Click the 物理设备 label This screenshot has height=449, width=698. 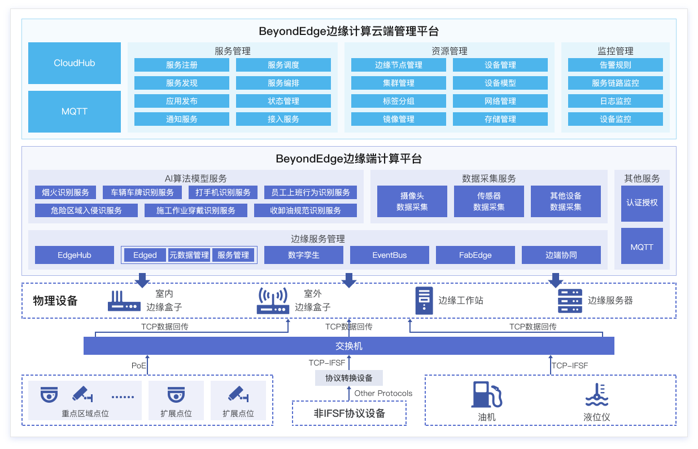(x=55, y=301)
